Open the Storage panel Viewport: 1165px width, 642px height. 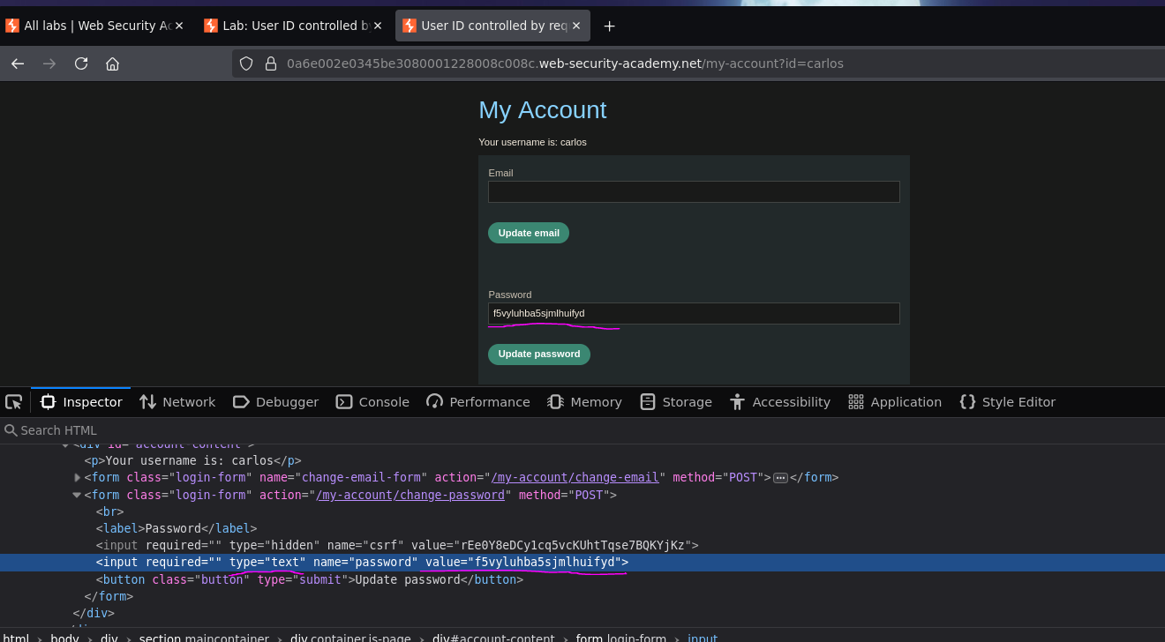(x=676, y=402)
